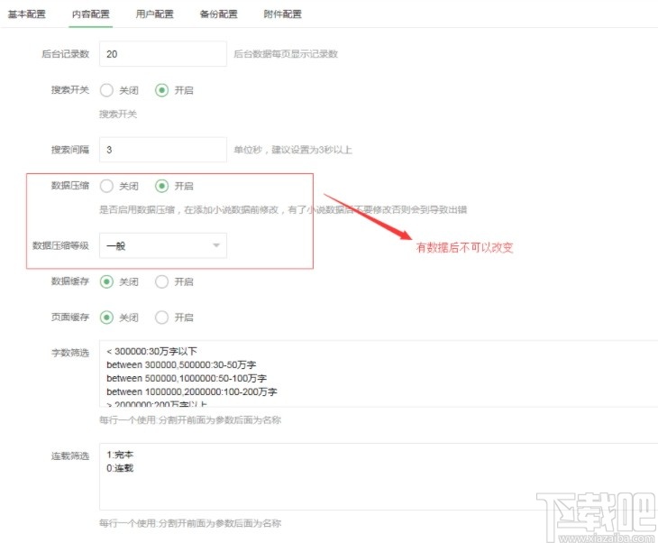Viewport: 658px width, 543px height.
Task: Click the 后台记录数 input field
Action: [163, 54]
